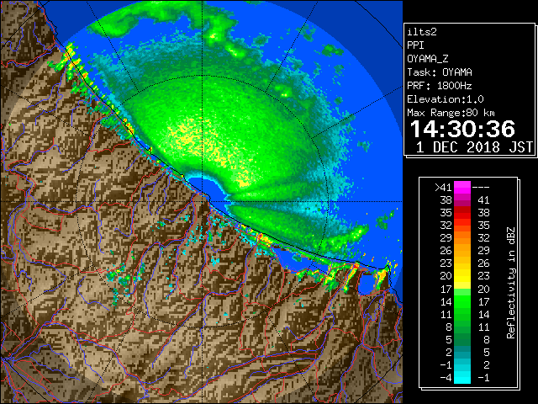The image size is (538, 404).
Task: Pick the bright green band beside '14'
Action: click(462, 301)
